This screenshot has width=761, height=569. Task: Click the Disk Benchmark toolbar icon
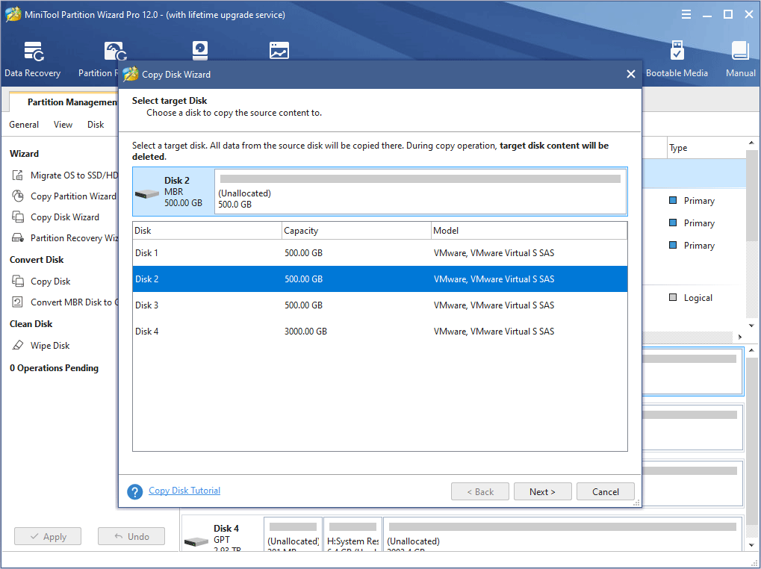(200, 51)
